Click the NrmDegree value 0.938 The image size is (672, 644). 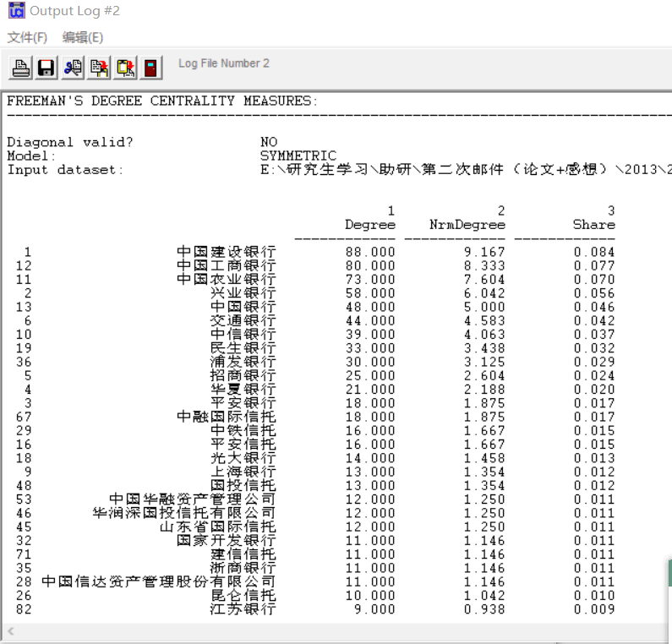484,609
